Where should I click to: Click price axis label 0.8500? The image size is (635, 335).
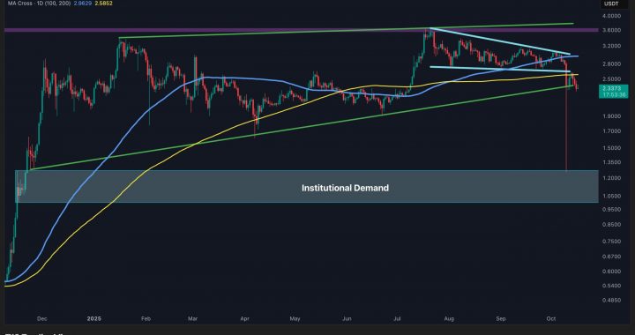(x=612, y=225)
